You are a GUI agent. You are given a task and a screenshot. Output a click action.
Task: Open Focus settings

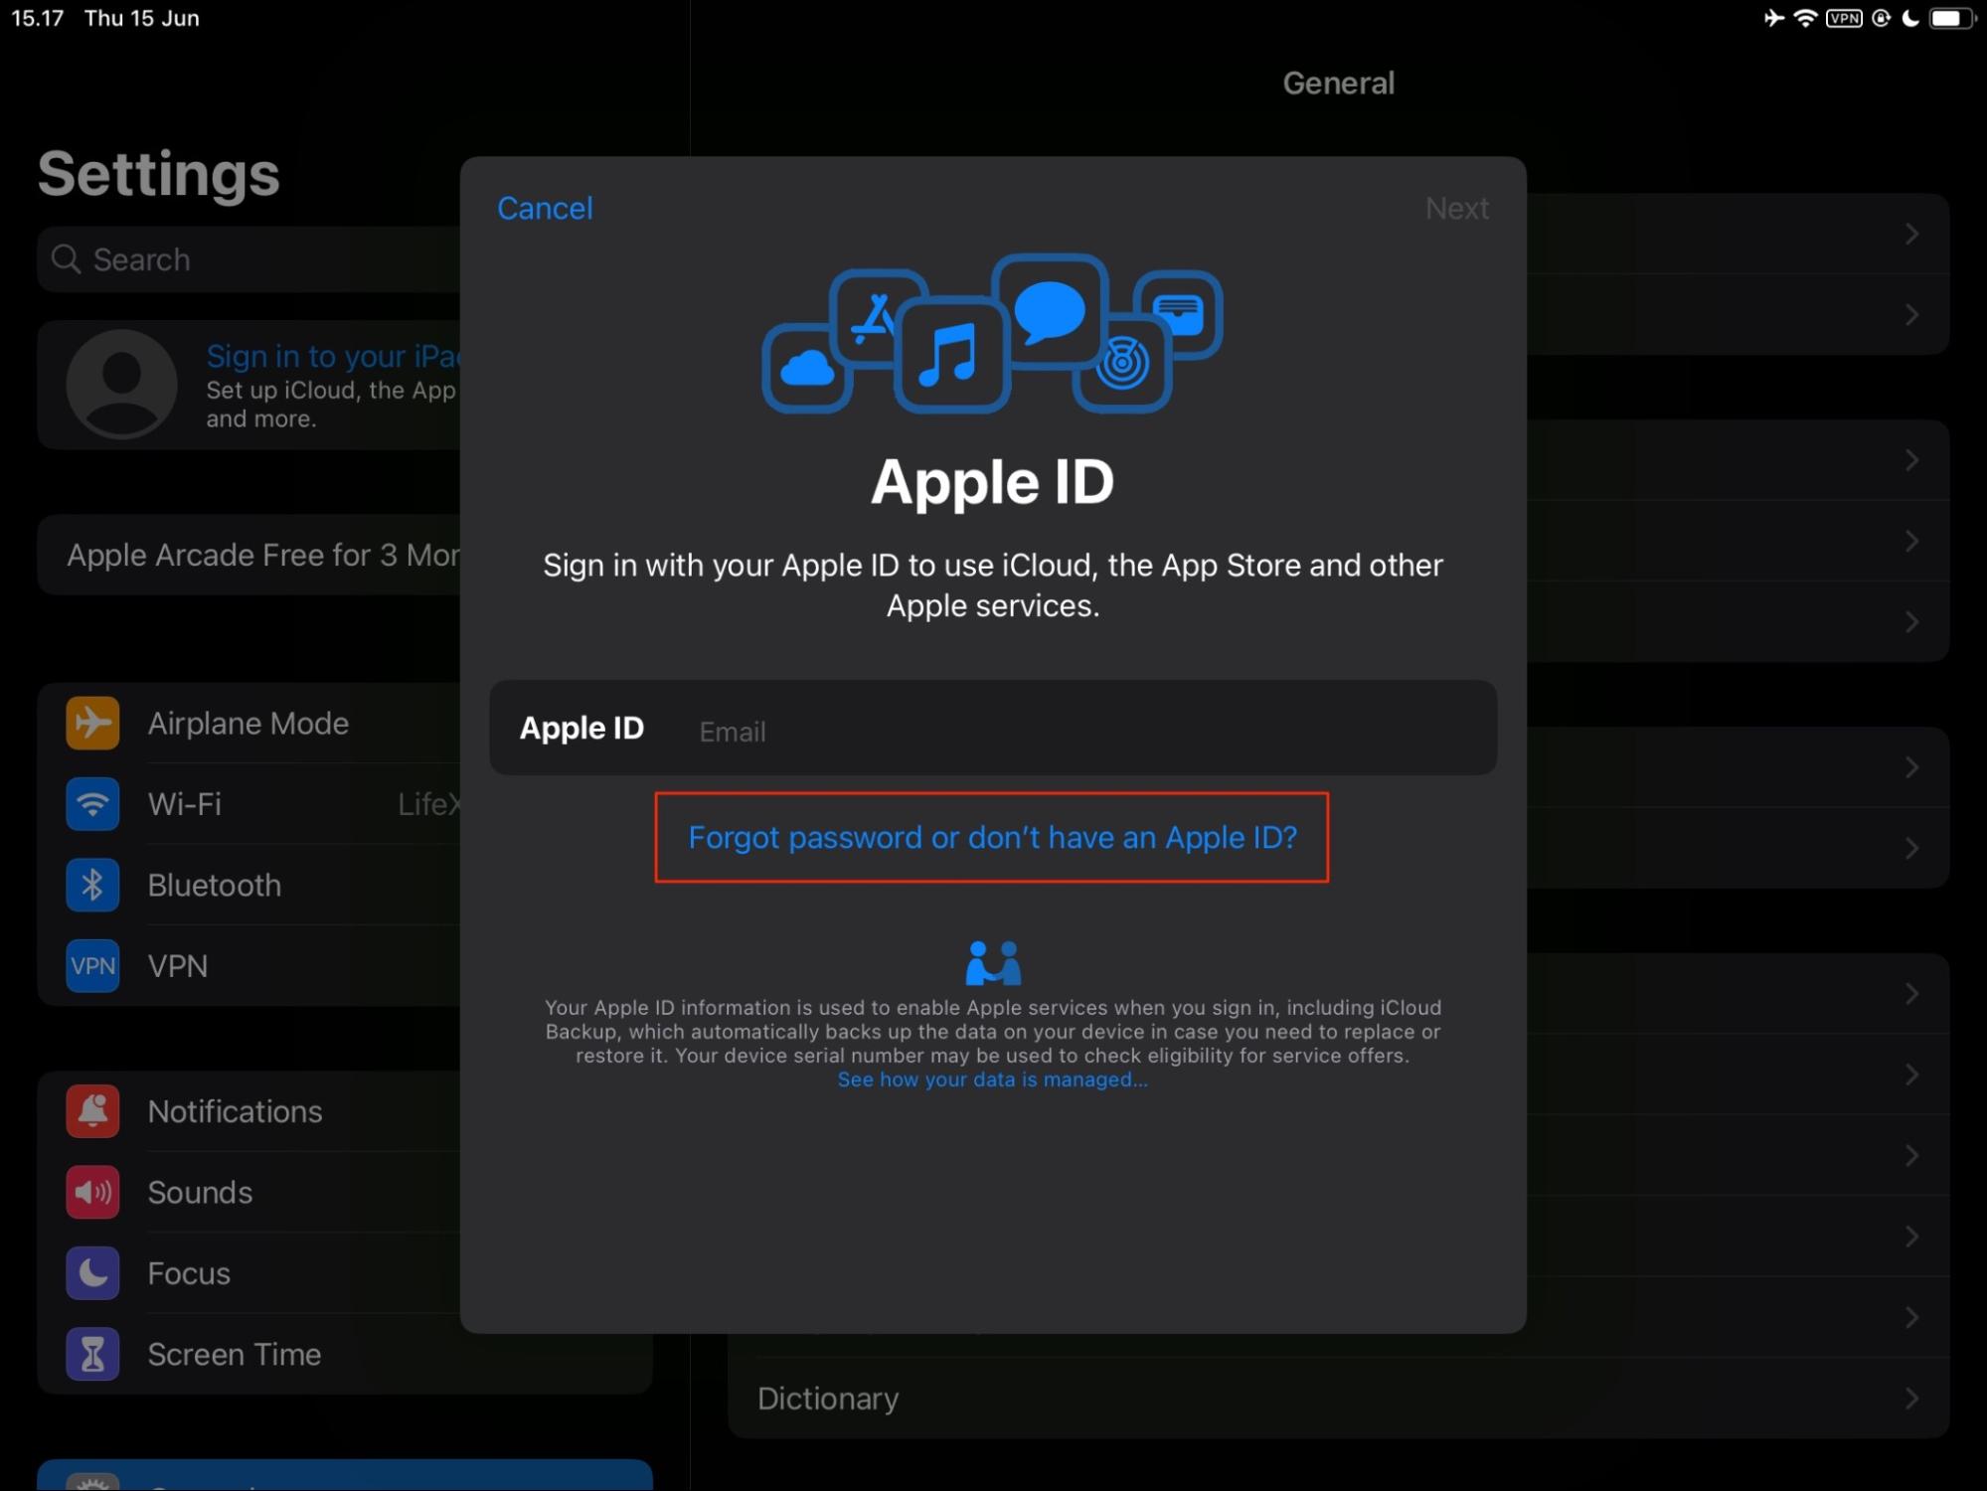coord(248,1273)
